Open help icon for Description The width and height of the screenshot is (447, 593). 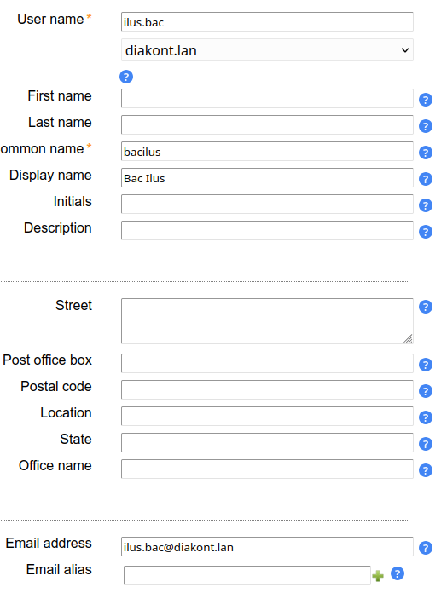(x=426, y=232)
